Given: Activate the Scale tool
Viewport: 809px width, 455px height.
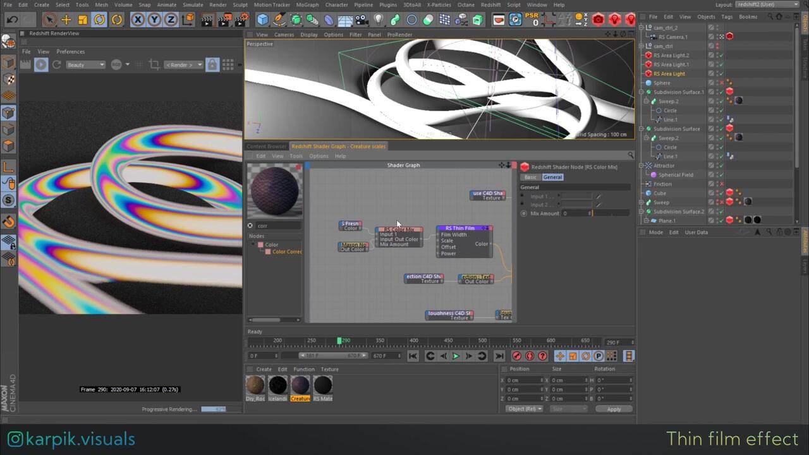Looking at the screenshot, I should point(83,20).
